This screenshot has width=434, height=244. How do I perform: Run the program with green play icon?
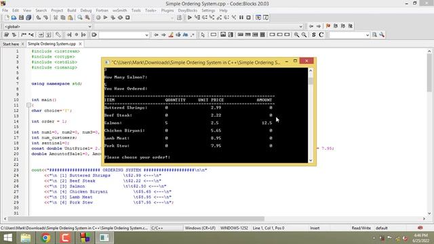click(x=106, y=18)
